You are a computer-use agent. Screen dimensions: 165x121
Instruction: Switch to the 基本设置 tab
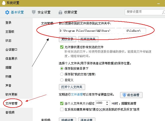14,12
